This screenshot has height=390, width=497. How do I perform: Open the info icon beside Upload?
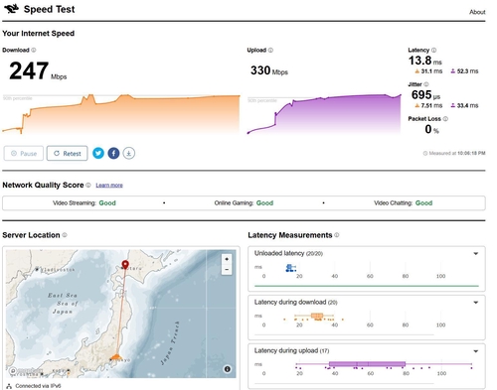(270, 50)
